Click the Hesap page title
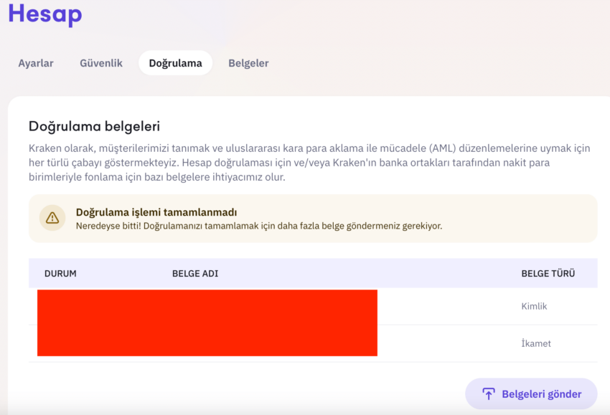 (x=45, y=14)
